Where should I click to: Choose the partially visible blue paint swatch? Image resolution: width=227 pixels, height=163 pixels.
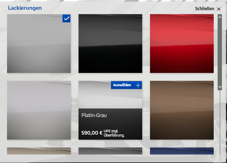[x=182, y=151]
